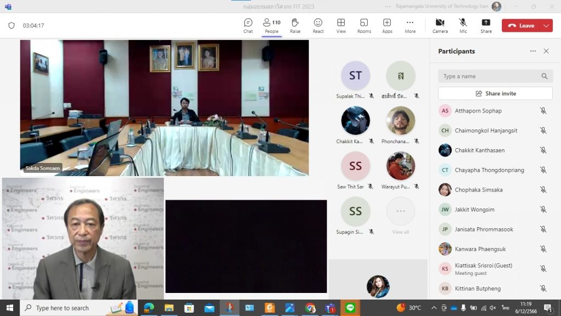561x316 pixels.
Task: Click the Share invite button
Action: 495,93
